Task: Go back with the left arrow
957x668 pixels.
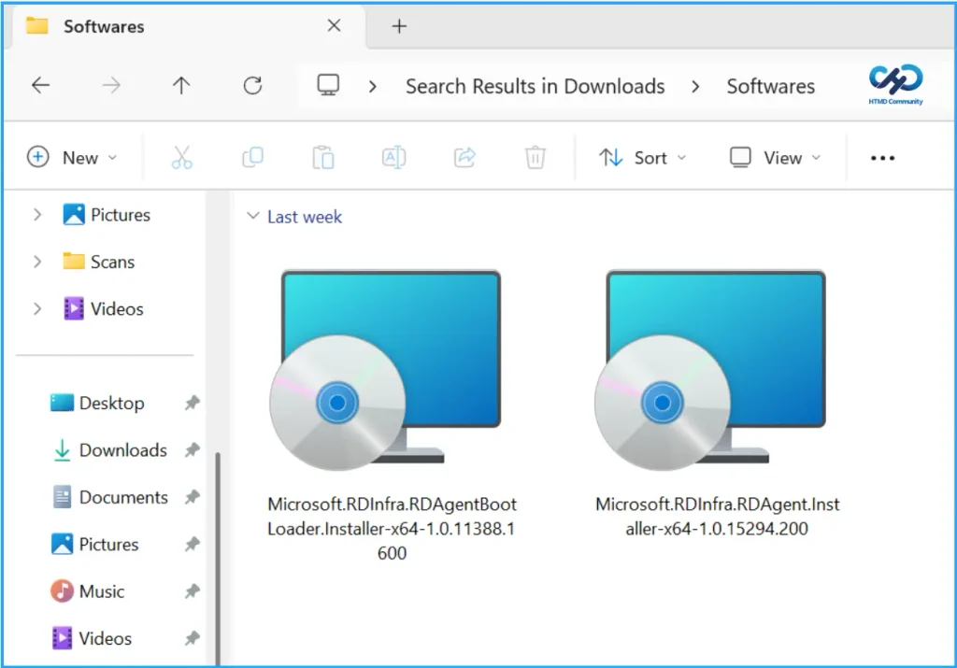Action: point(41,85)
